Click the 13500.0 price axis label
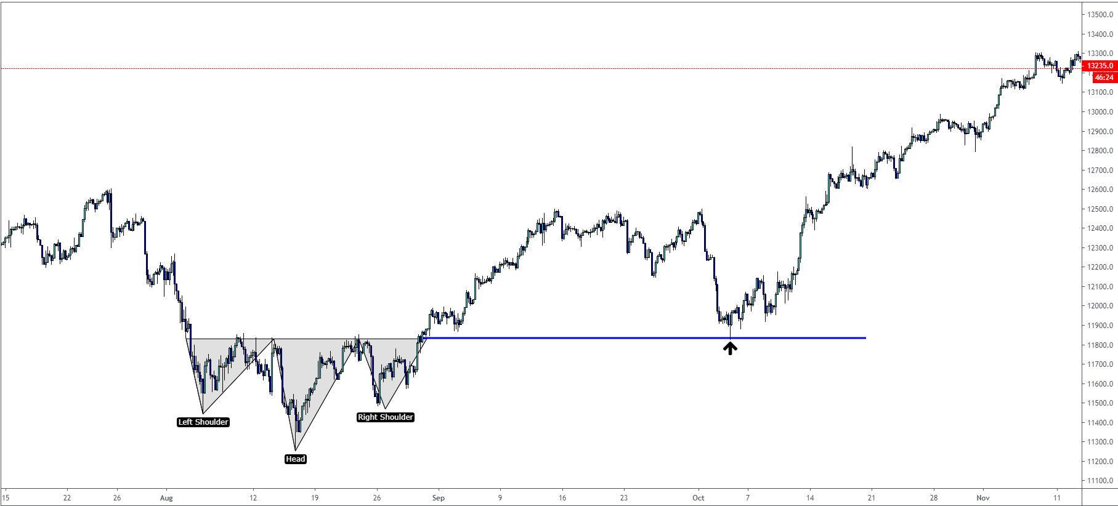Screen dimensions: 1118x506 (1100, 15)
